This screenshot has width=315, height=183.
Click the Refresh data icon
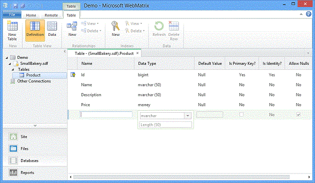159,26
